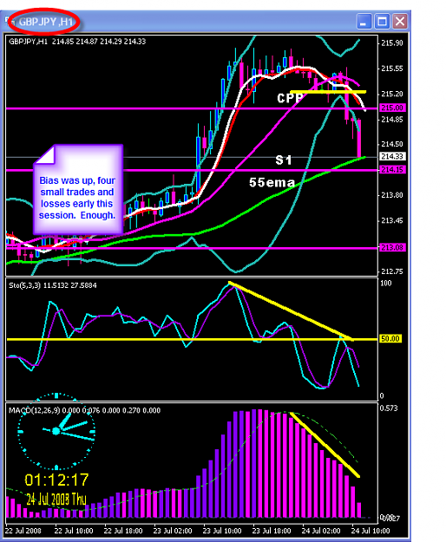
Task: Click the 01:12:17 digital time readout
Action: coord(56,480)
